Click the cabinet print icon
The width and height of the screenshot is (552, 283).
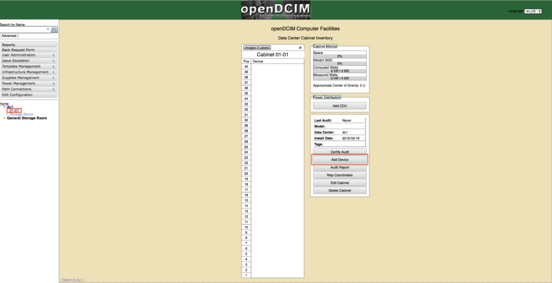click(x=300, y=47)
